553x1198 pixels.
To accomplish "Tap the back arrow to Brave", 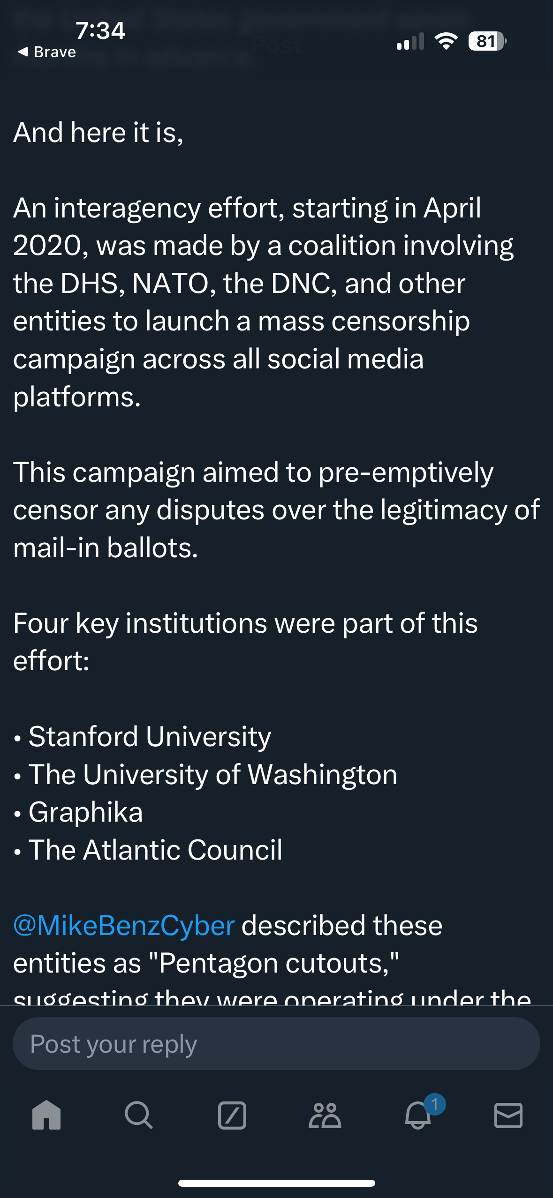I will pyautogui.click(x=46, y=52).
